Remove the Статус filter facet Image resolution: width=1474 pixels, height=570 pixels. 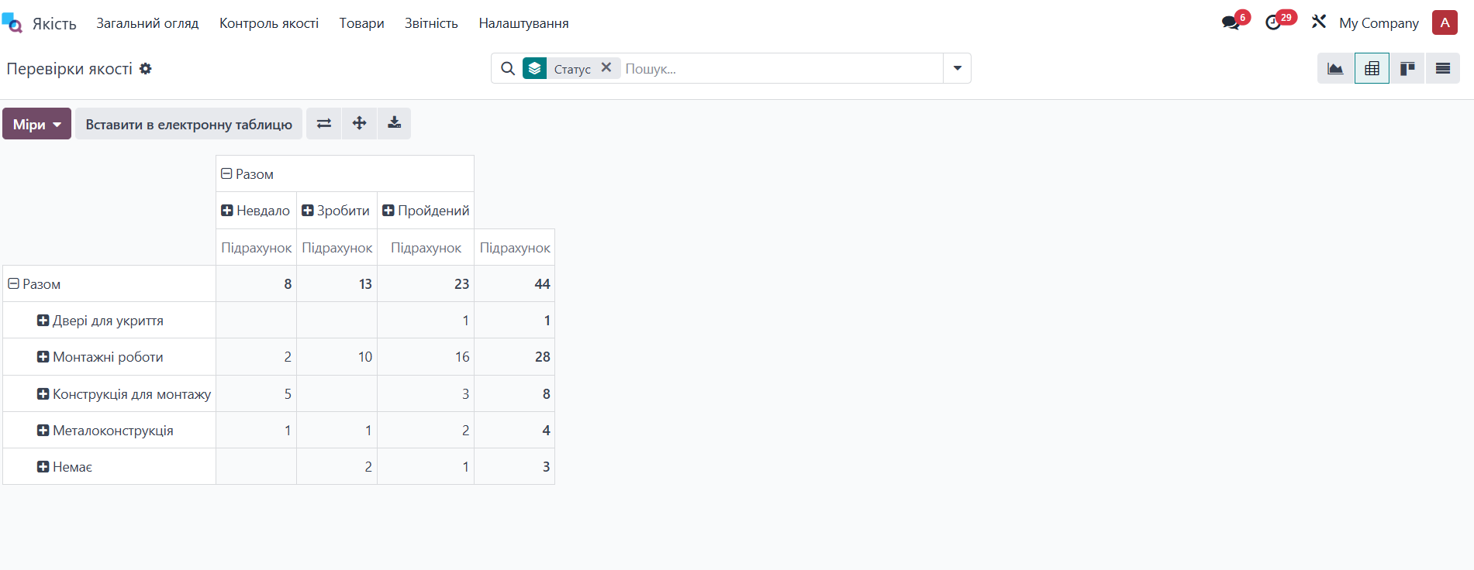(x=606, y=68)
